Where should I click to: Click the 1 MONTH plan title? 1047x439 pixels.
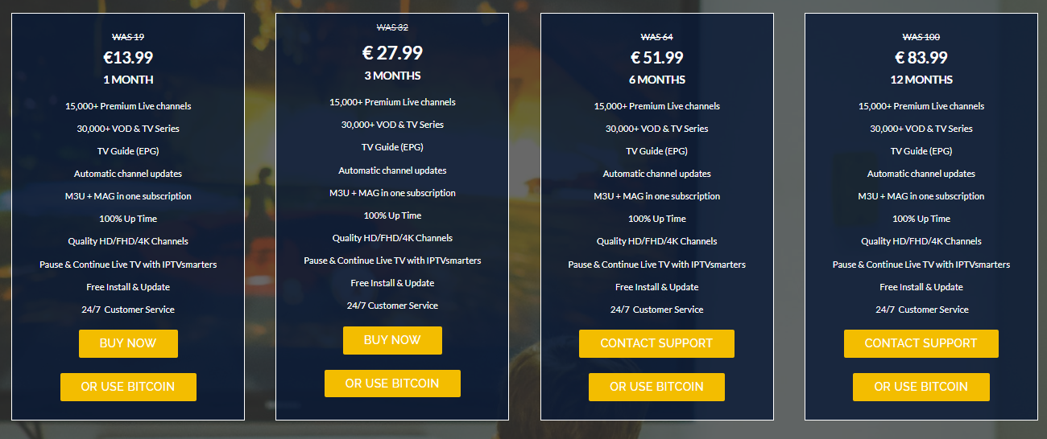[x=128, y=80]
